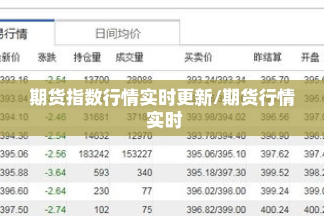
Task: Click the 昨结算 column header
Action: 268,57
